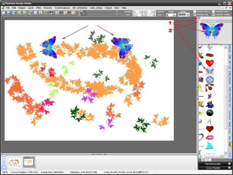The image size is (233, 175).
Task: Select the red heart brush stamp
Action: point(210,63)
